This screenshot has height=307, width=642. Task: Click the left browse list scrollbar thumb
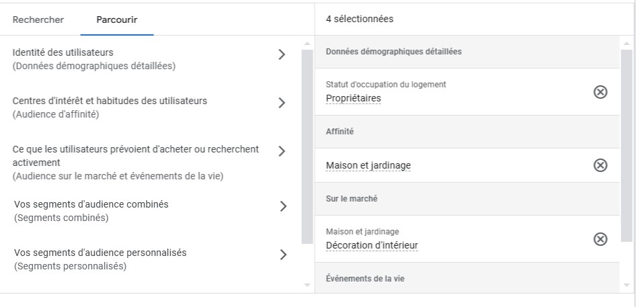307,146
